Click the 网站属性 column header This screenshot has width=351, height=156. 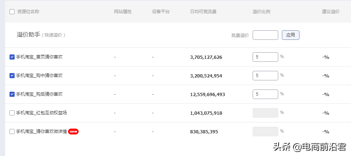(x=123, y=12)
